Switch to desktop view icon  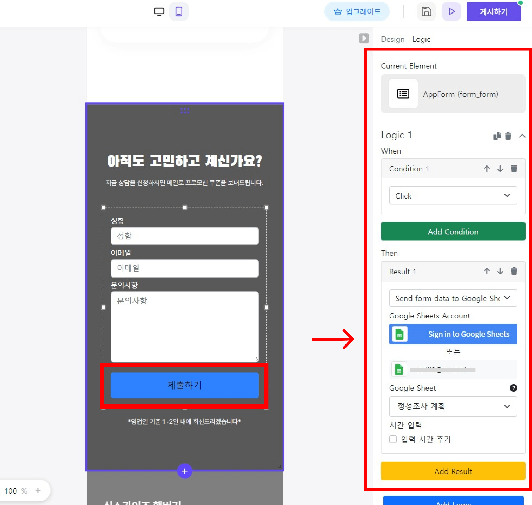point(159,11)
